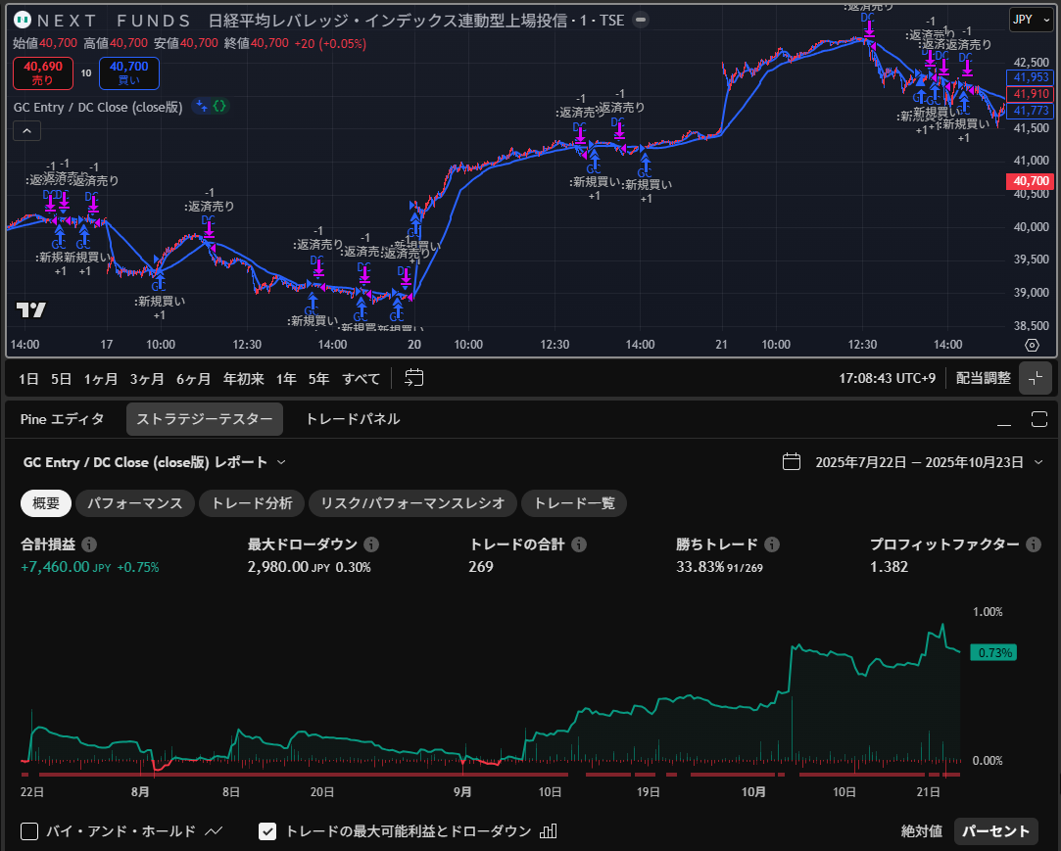The height and width of the screenshot is (851, 1061).
Task: Switch to the Pine エディタ tab
Action: click(62, 419)
